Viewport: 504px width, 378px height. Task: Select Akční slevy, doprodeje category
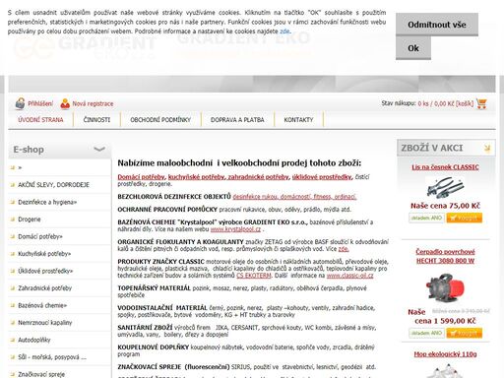(53, 185)
